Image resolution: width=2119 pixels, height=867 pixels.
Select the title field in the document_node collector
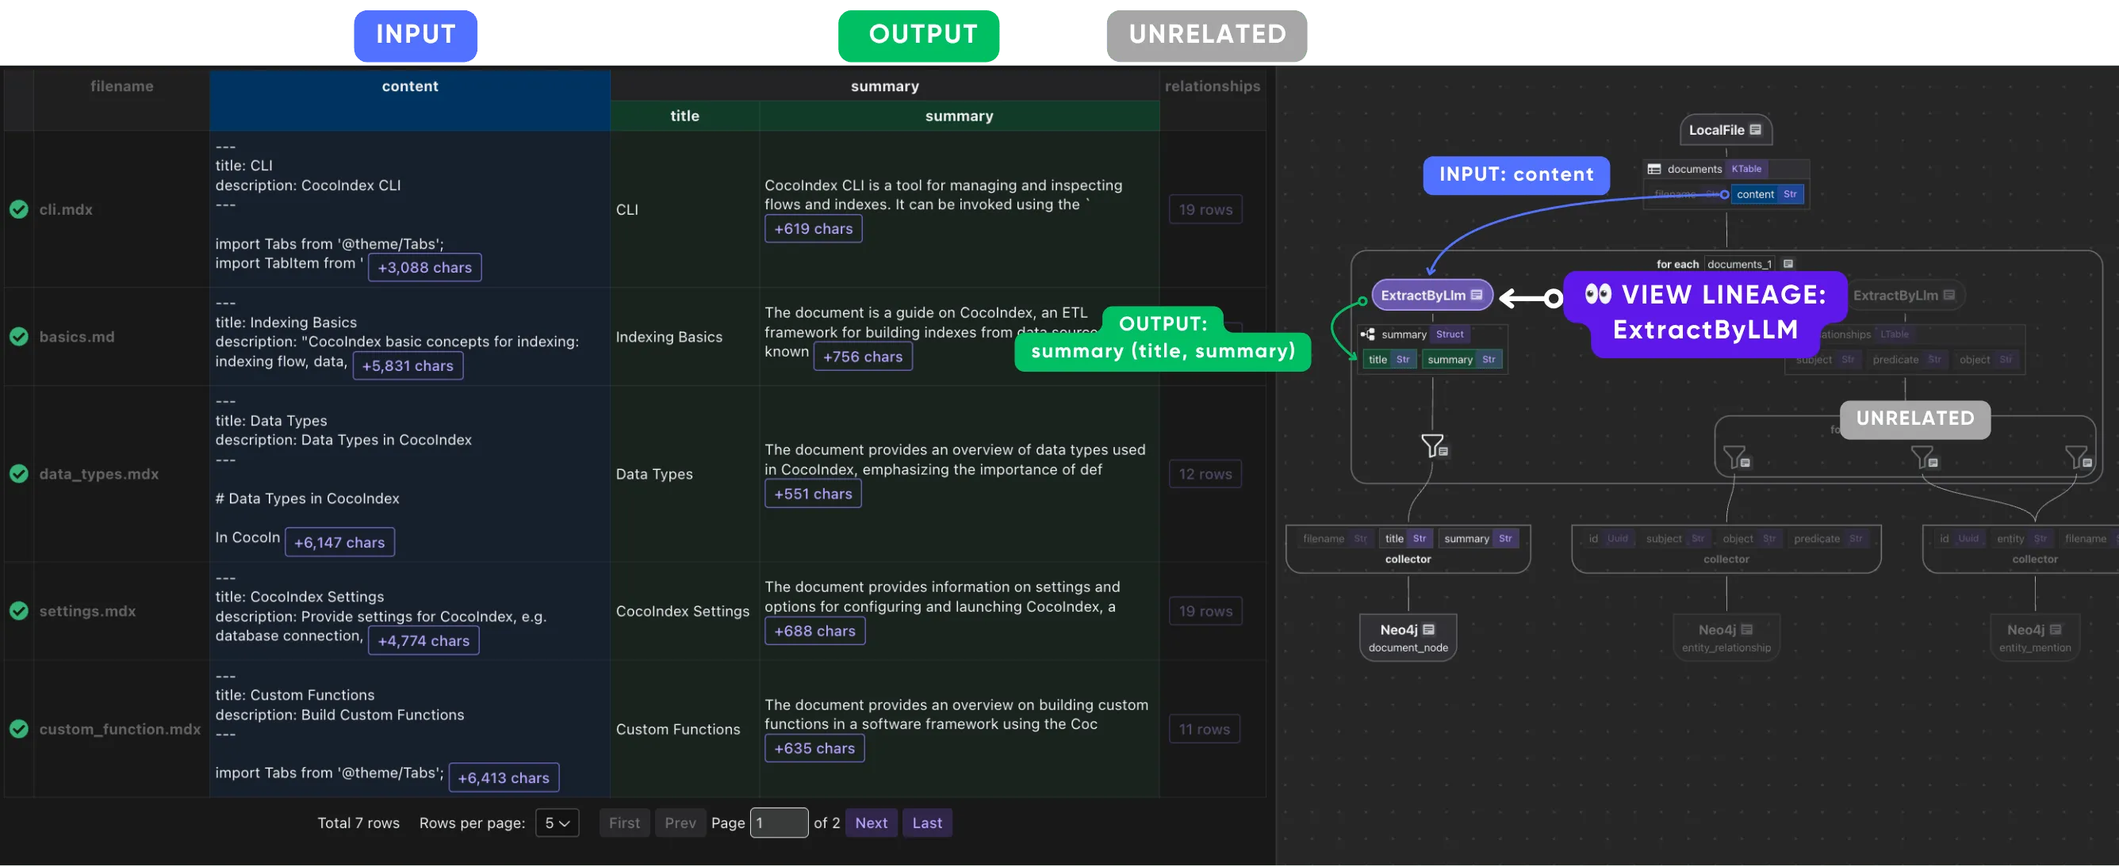pos(1405,540)
